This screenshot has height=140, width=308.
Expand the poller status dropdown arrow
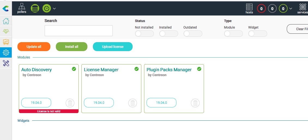click(54, 8)
